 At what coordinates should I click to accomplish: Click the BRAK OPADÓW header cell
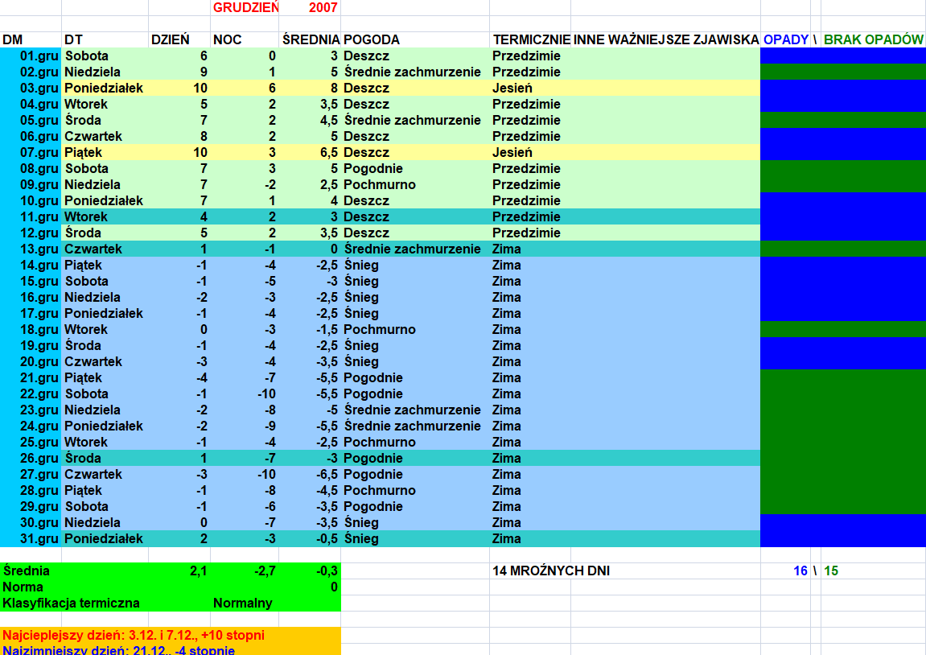click(873, 39)
